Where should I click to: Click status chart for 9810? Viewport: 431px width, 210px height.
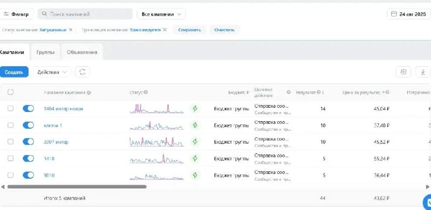click(157, 176)
